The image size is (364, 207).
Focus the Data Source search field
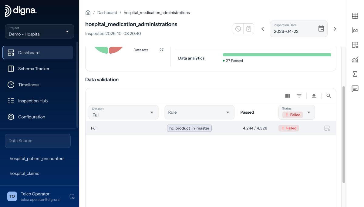(38, 141)
